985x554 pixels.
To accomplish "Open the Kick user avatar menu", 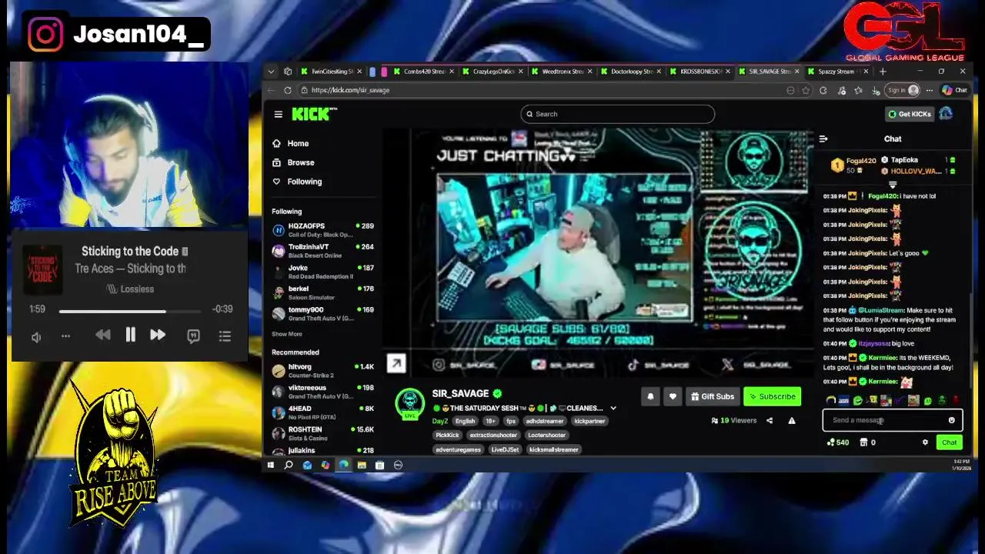I will click(x=946, y=114).
